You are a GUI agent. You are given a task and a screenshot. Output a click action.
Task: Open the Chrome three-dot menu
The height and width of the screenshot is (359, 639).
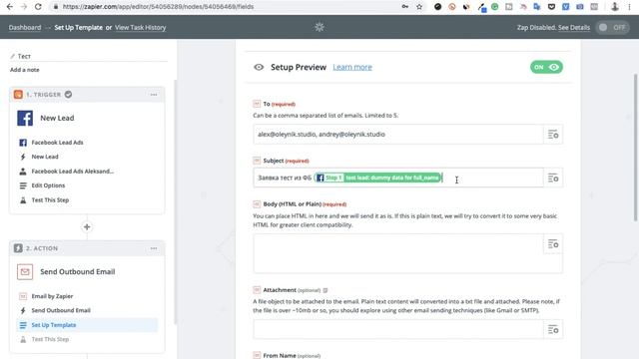629,7
